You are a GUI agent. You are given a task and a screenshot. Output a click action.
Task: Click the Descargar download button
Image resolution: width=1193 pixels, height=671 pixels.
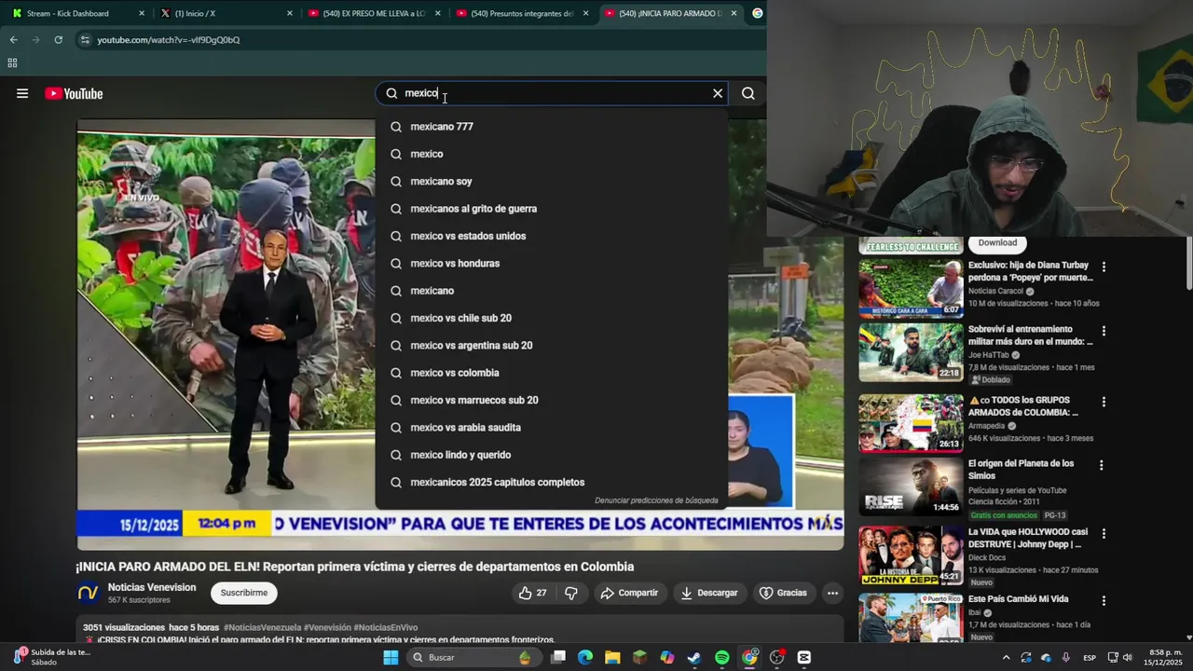click(707, 593)
